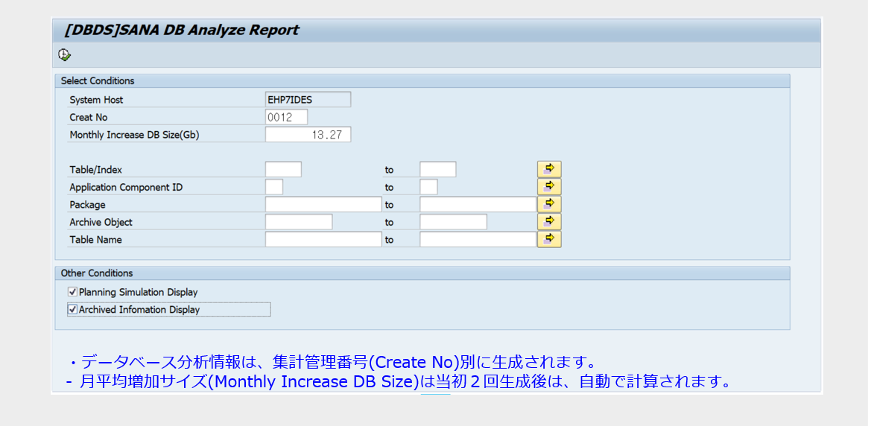Click the Application Component ID from field
This screenshot has height=426, width=871.
click(x=274, y=187)
